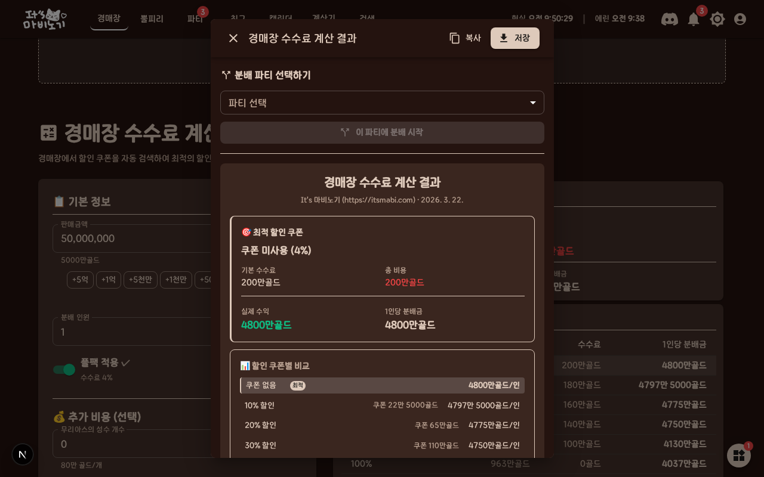Image resolution: width=764 pixels, height=477 pixels.
Task: Toggle the 풀팩 적용 switch
Action: click(64, 370)
